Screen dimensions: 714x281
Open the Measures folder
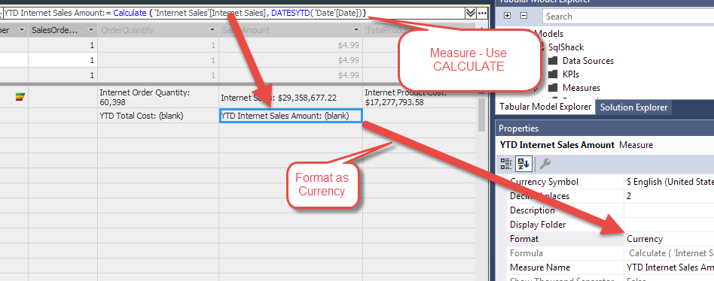point(581,88)
